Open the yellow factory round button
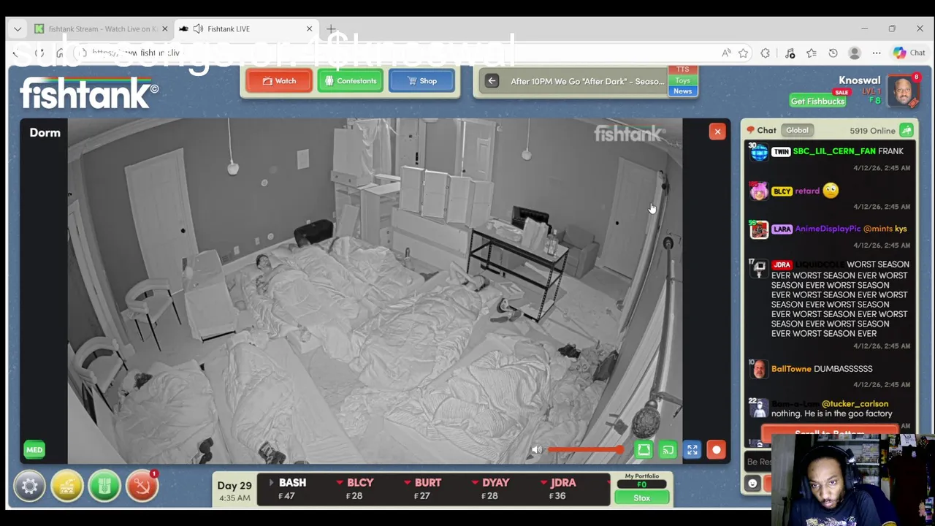The height and width of the screenshot is (526, 935). pyautogui.click(x=67, y=487)
